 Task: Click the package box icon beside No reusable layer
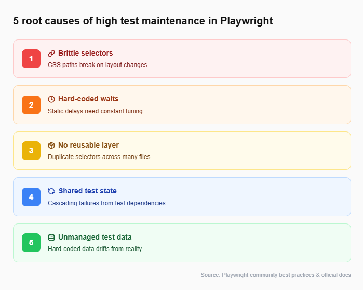click(x=51, y=146)
